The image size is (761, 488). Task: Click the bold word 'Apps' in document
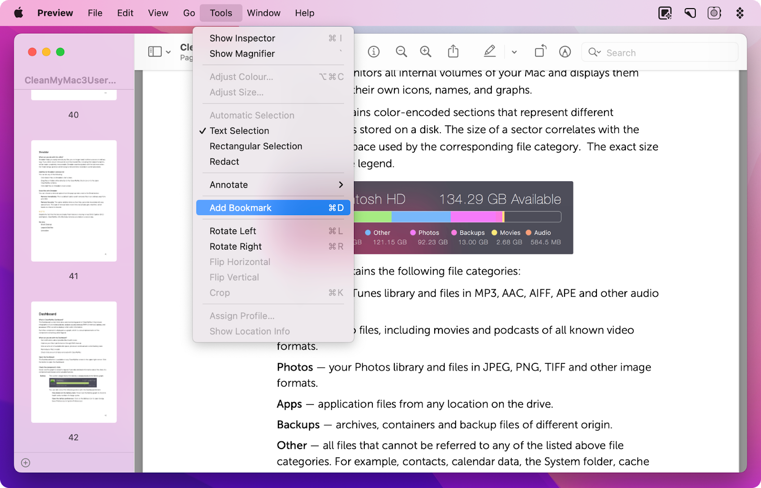click(289, 404)
